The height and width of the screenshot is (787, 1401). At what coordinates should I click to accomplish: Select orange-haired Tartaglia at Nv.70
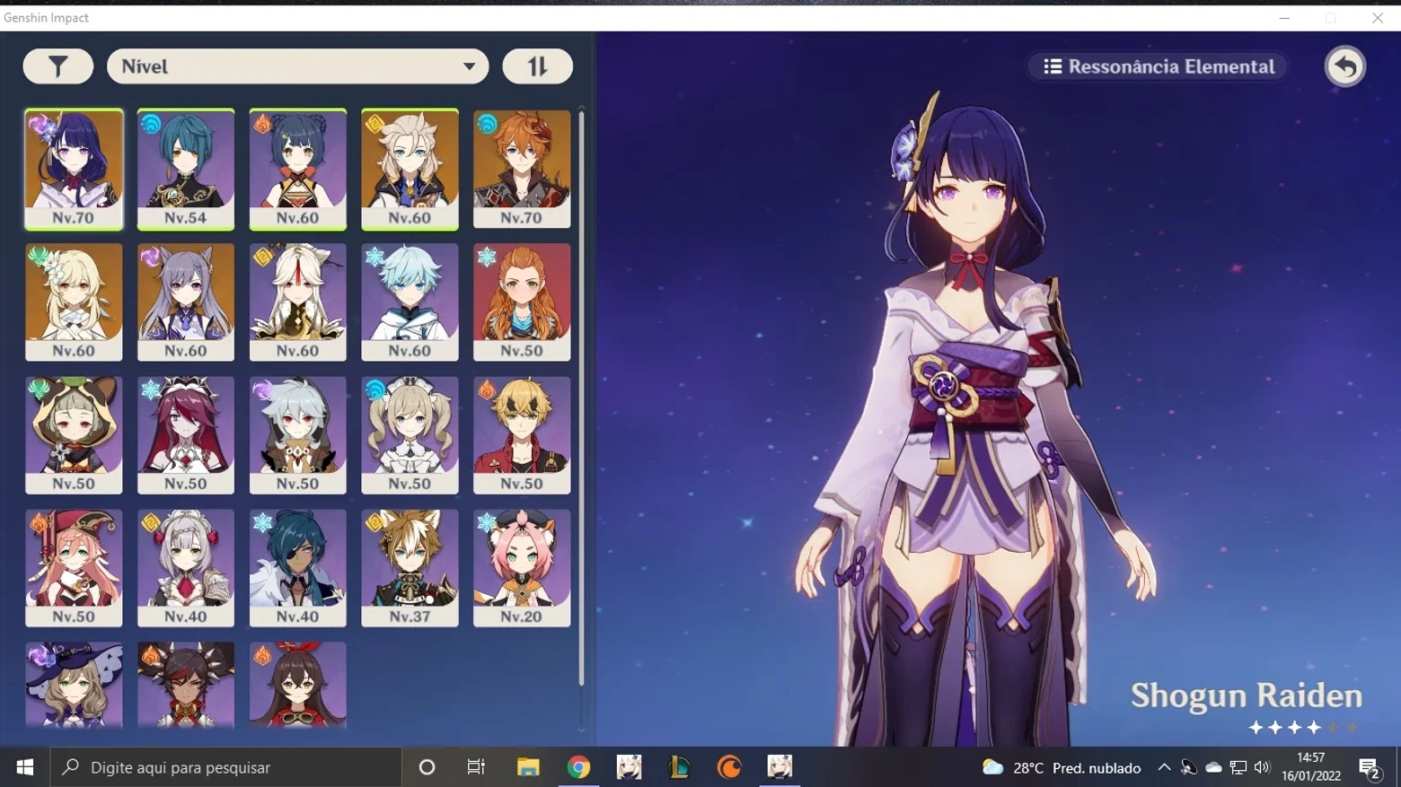click(x=522, y=169)
